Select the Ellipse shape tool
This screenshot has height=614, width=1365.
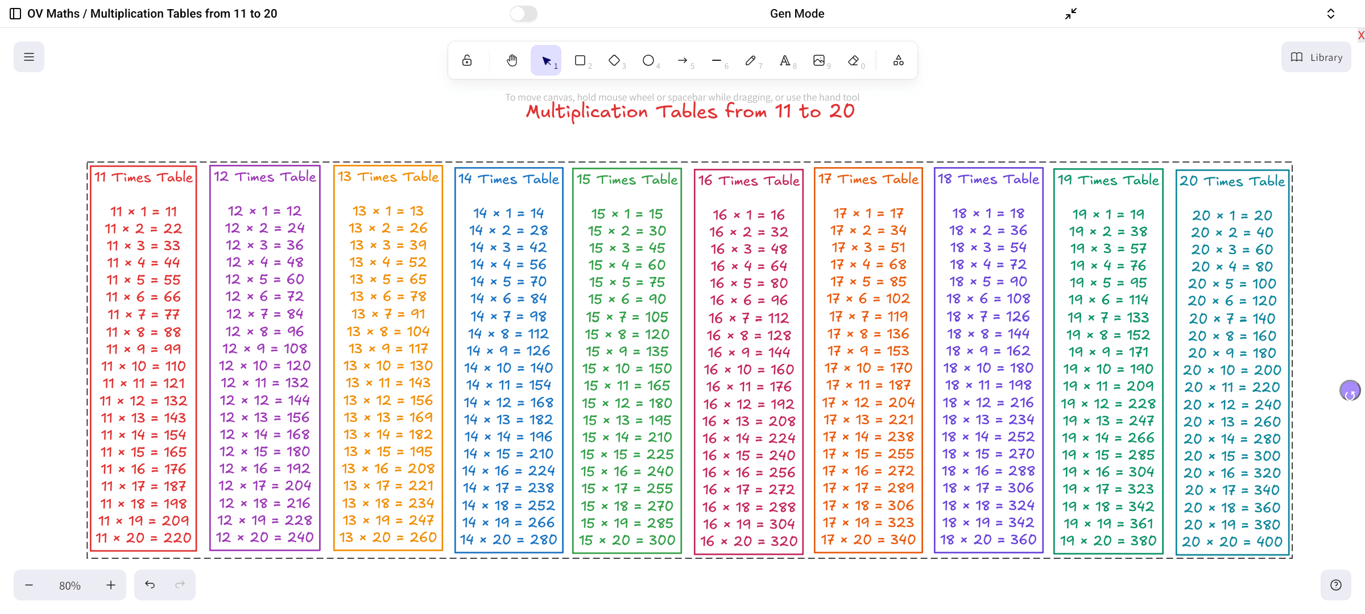pos(648,60)
